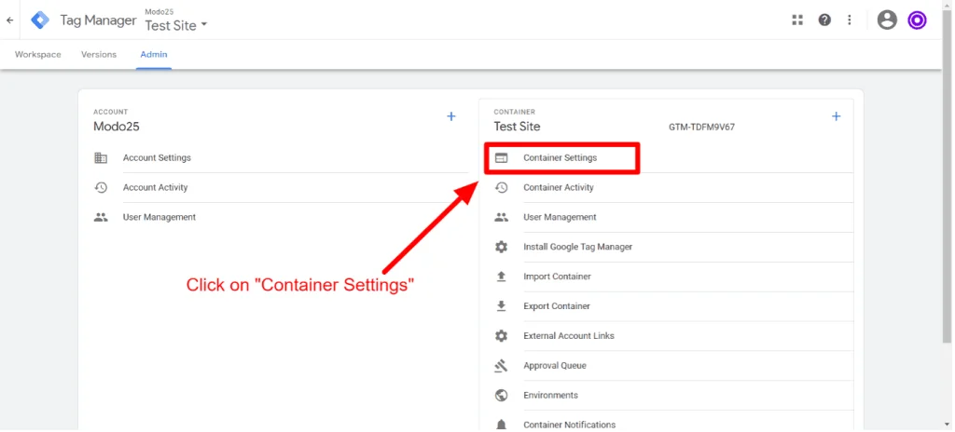Click the Account Activity history icon
955x432 pixels.
(101, 187)
